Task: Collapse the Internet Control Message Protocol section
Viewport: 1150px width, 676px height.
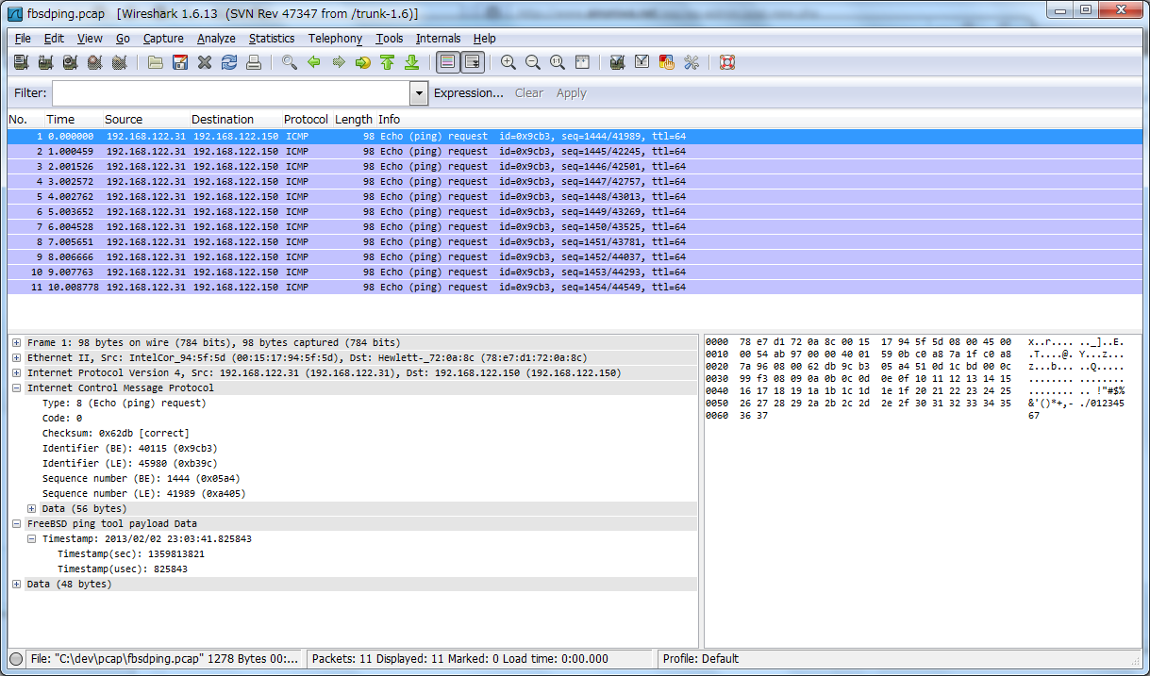Action: pos(17,387)
